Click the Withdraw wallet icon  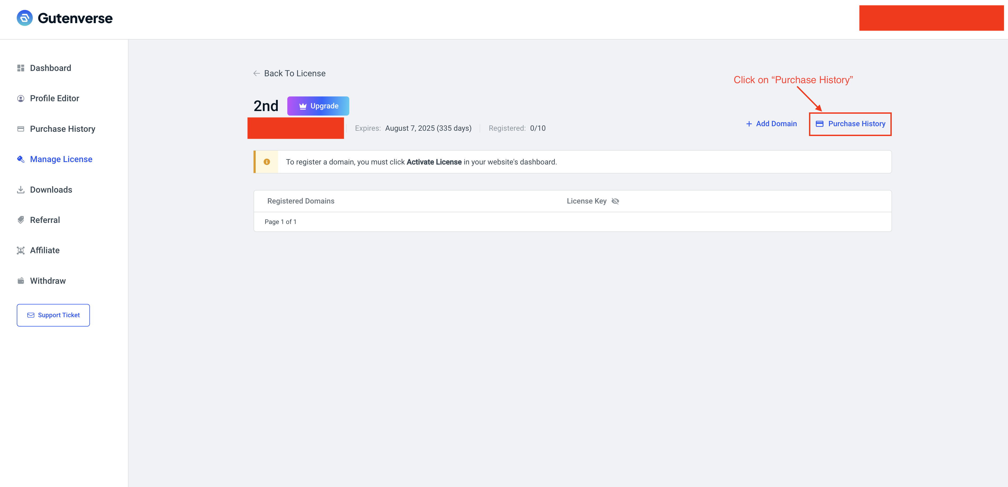point(21,281)
